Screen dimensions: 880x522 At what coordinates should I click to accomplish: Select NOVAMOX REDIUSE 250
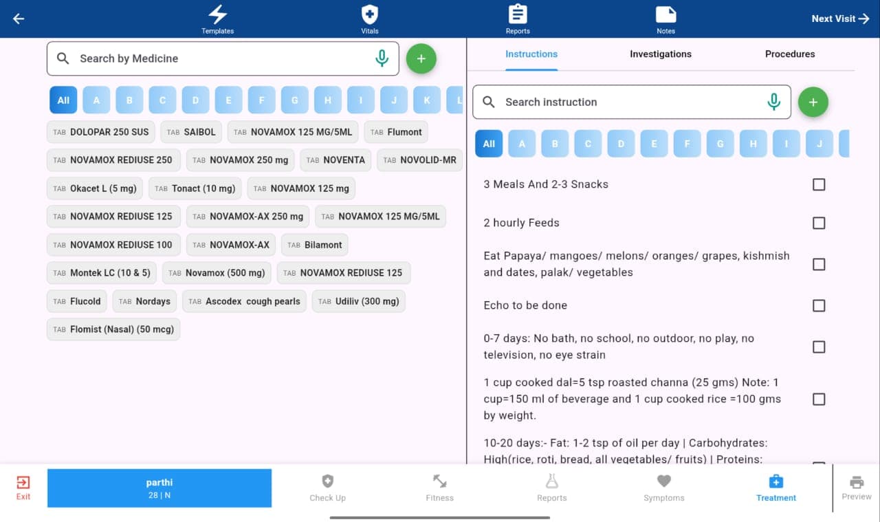[x=113, y=160]
